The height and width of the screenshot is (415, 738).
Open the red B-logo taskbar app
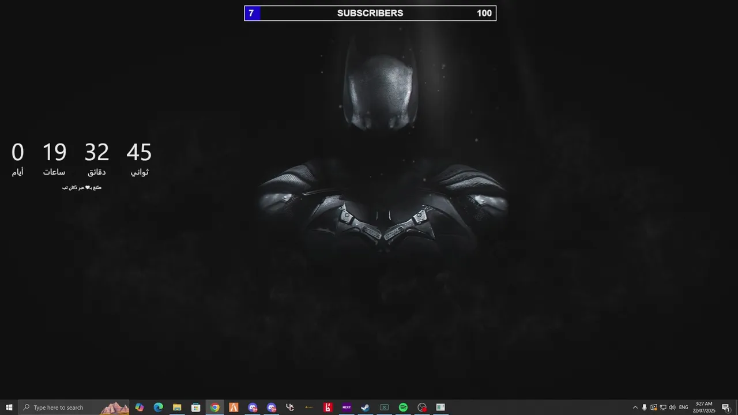coord(327,408)
